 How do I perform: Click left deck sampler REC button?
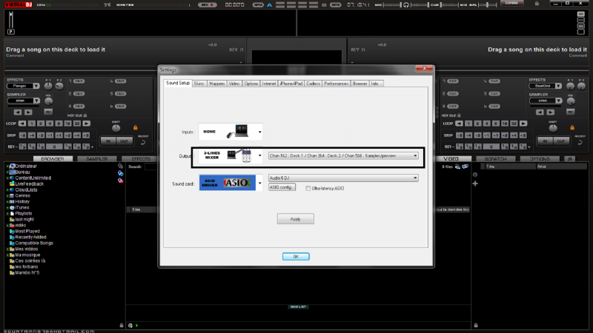tap(48, 112)
